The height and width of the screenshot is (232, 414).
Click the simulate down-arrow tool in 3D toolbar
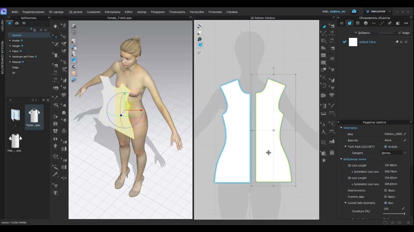coord(56,26)
